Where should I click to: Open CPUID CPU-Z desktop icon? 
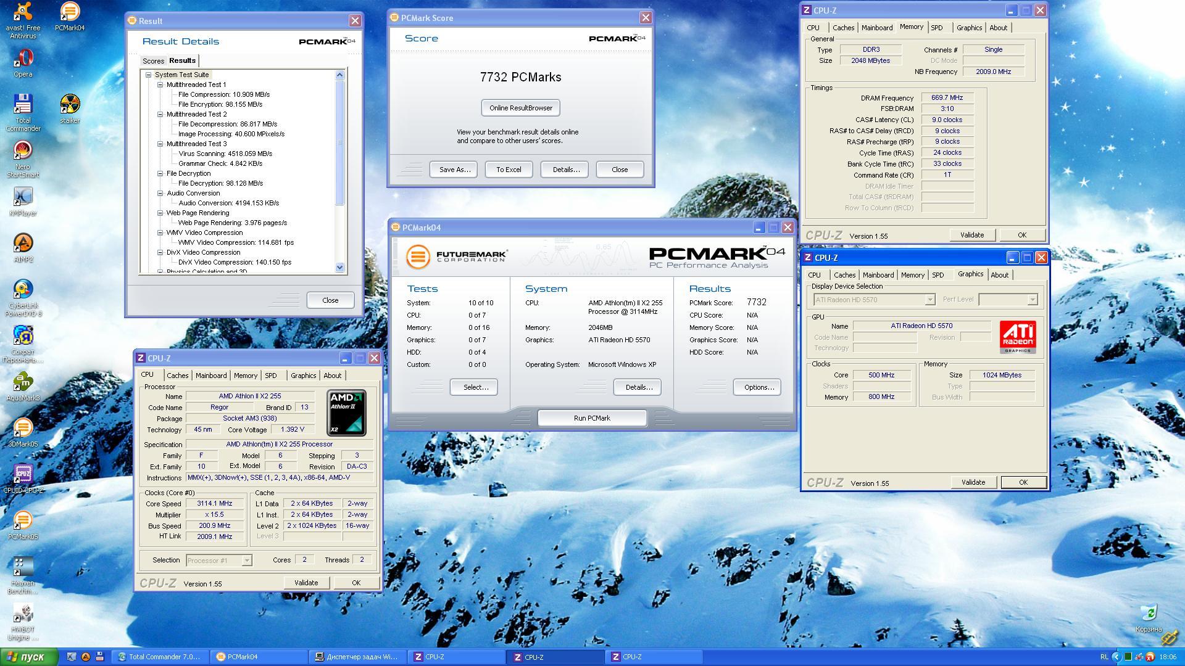coord(23,479)
